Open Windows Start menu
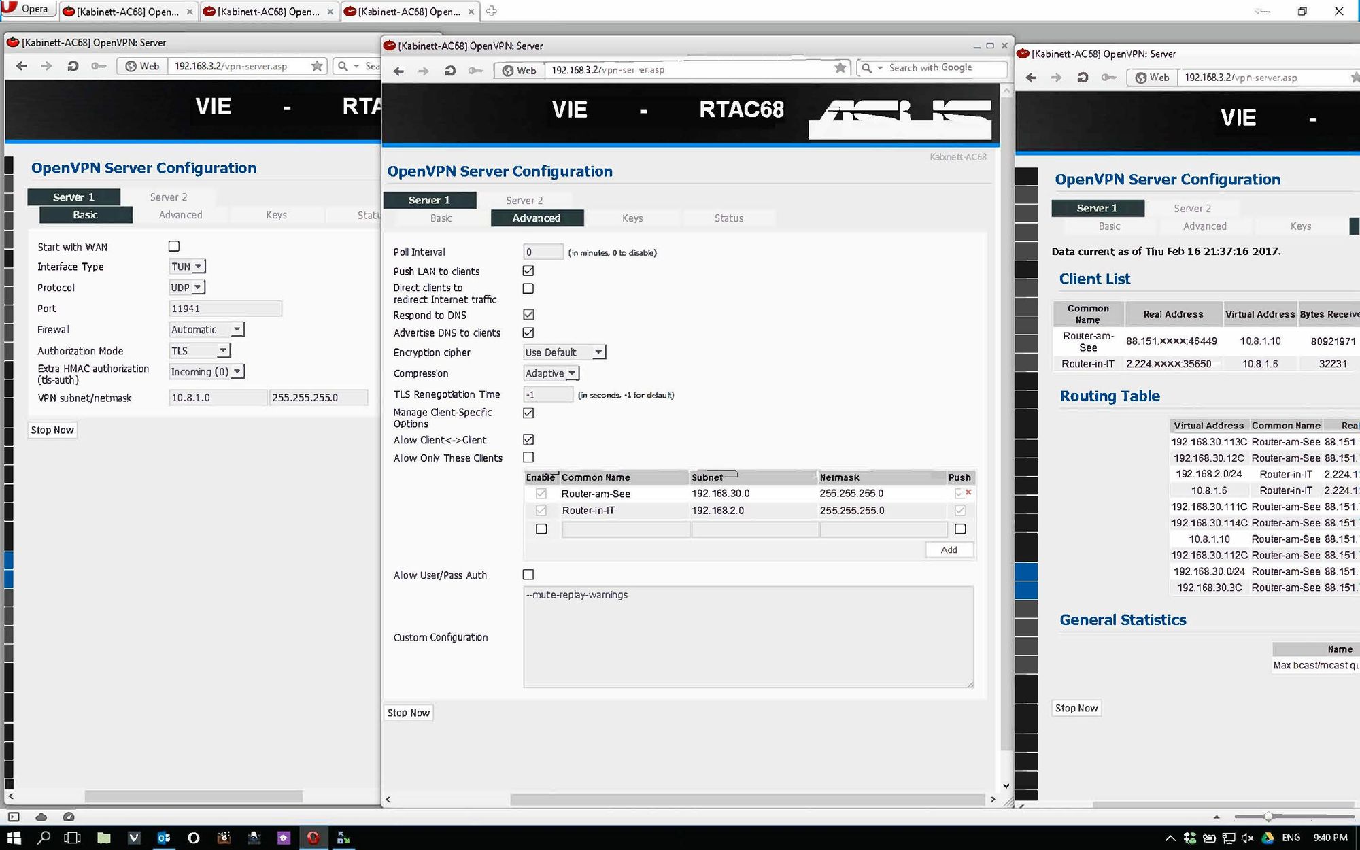The width and height of the screenshot is (1360, 850). [14, 838]
